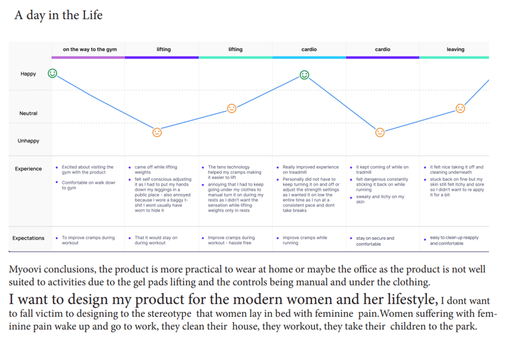Select the "Expectations" row label
Viewport: 510px width, 340px height.
pyautogui.click(x=28, y=238)
